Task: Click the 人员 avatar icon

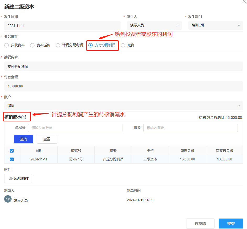Action: tap(8, 199)
